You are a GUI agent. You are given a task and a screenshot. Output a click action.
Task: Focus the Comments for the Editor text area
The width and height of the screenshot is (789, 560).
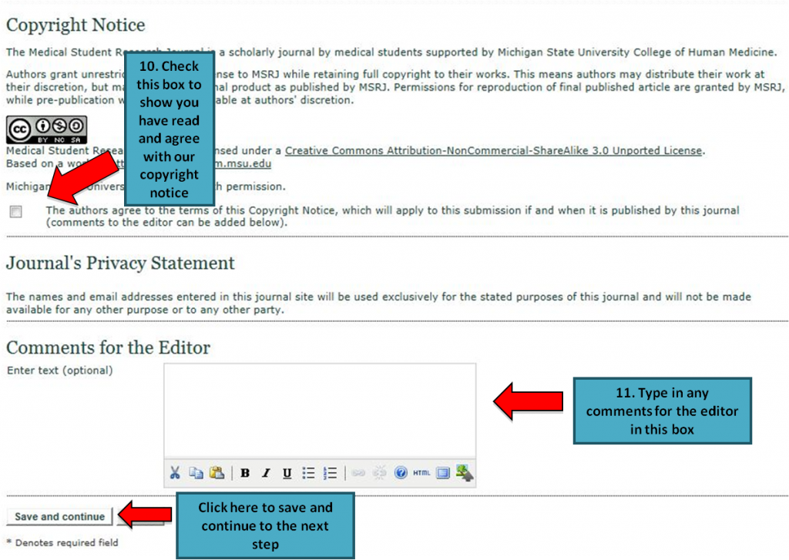click(320, 410)
